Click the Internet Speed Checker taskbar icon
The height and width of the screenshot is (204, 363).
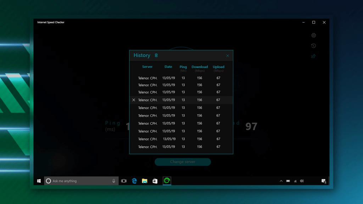pyautogui.click(x=167, y=181)
